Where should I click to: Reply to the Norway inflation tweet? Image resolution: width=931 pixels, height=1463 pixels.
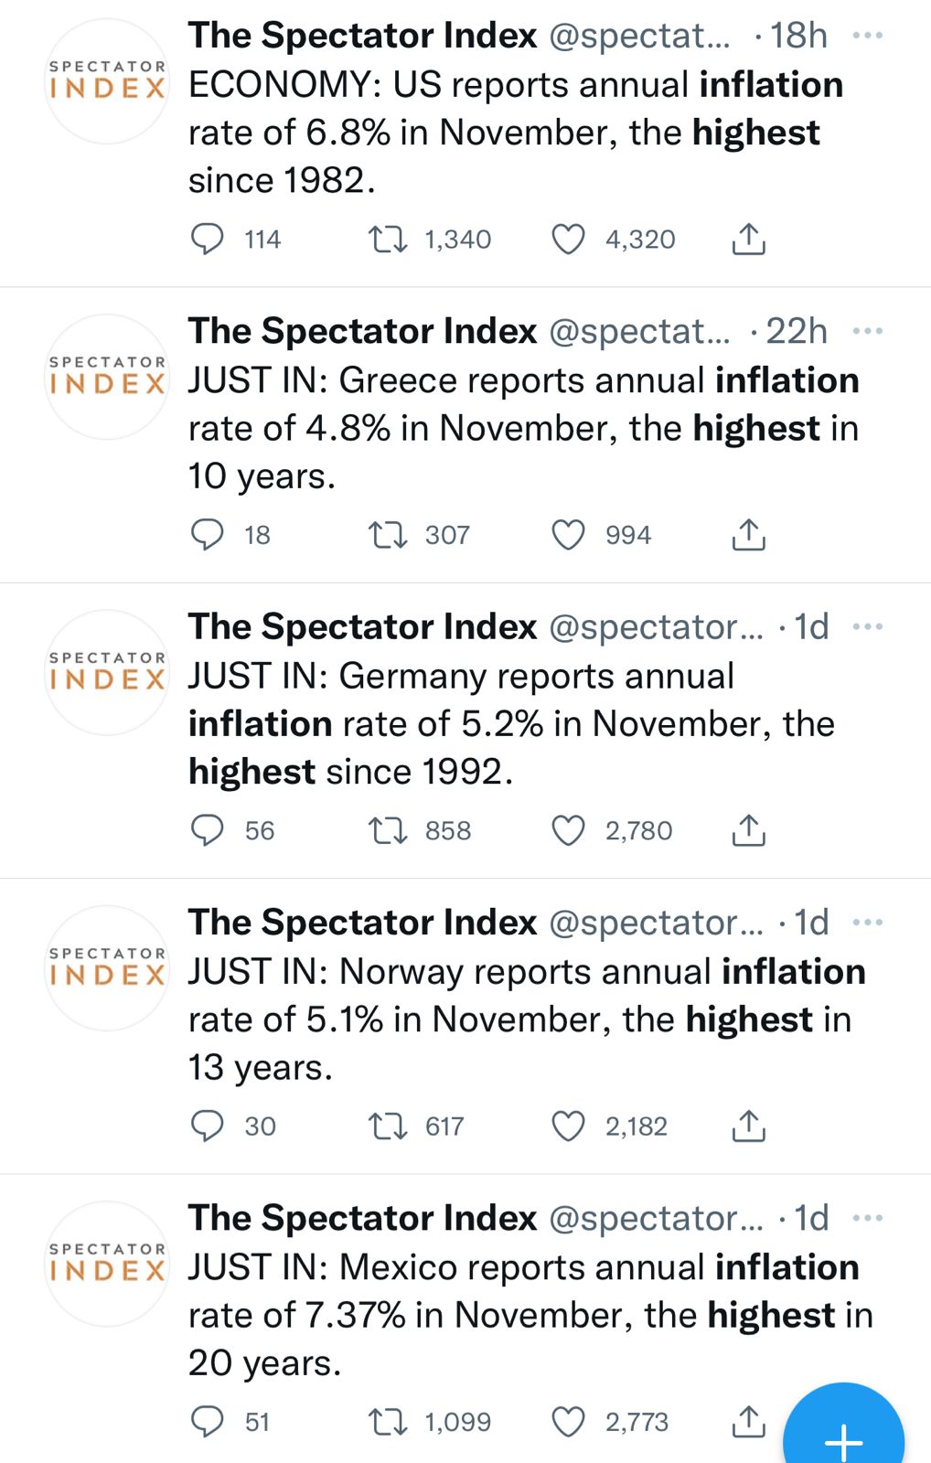[x=207, y=1126]
